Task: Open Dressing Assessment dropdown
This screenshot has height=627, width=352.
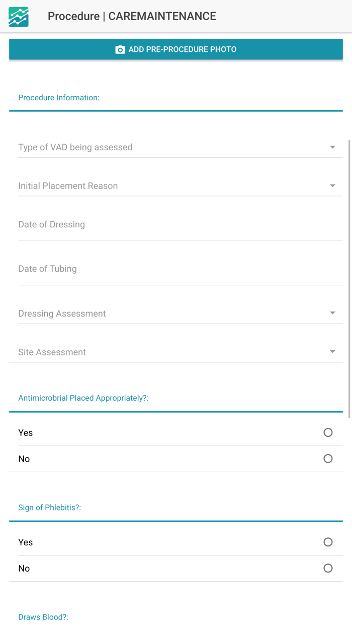Action: [x=171, y=313]
